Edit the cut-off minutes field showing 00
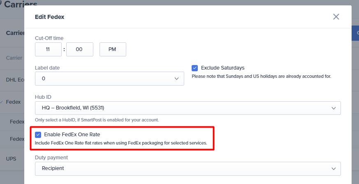Viewport: 359px width, 184px height. click(80, 49)
